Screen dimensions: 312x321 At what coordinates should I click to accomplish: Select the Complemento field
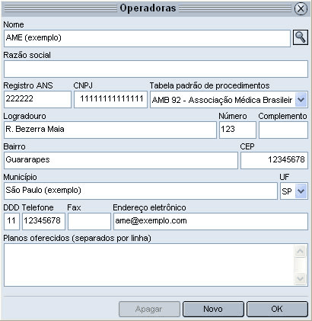click(283, 130)
